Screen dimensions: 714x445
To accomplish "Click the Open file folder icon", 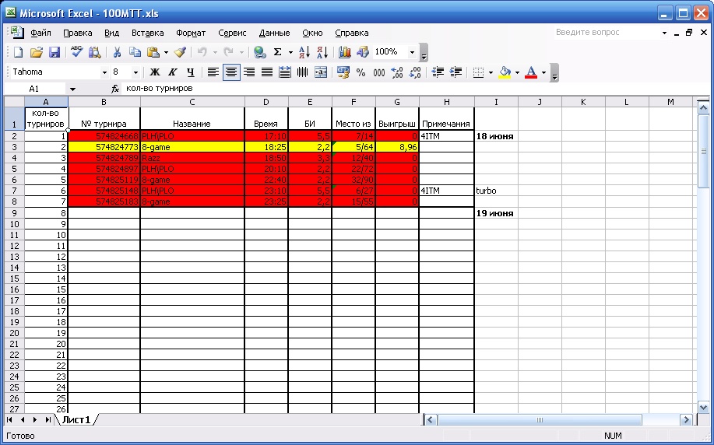I will 37,52.
